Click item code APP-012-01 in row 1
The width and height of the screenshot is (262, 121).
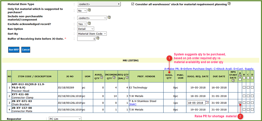pyautogui.click(x=28, y=86)
